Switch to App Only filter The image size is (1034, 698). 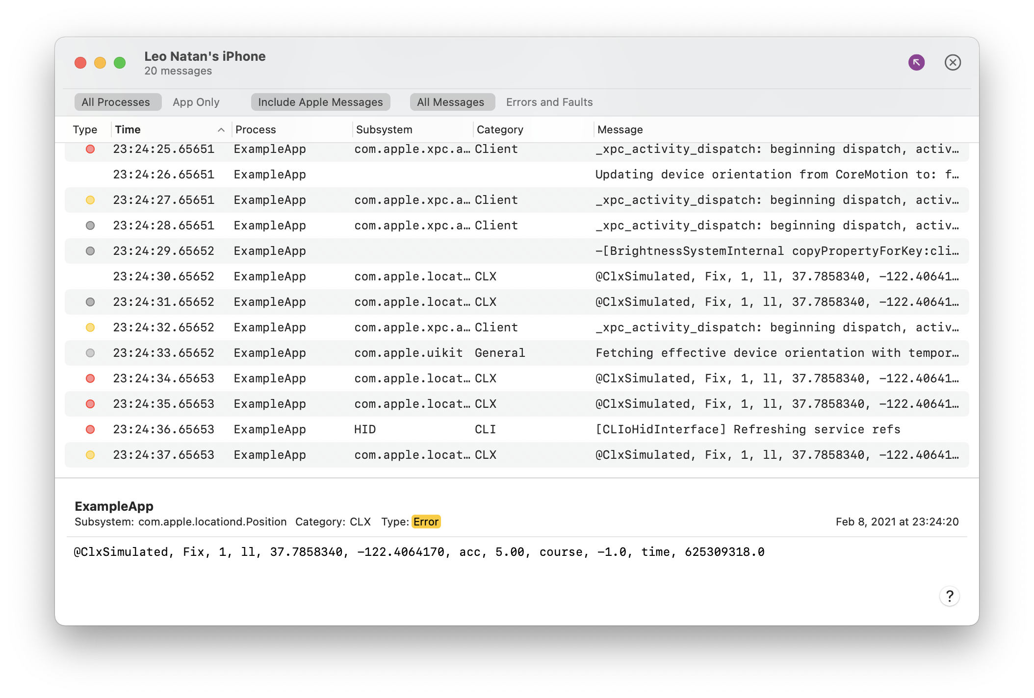point(196,102)
